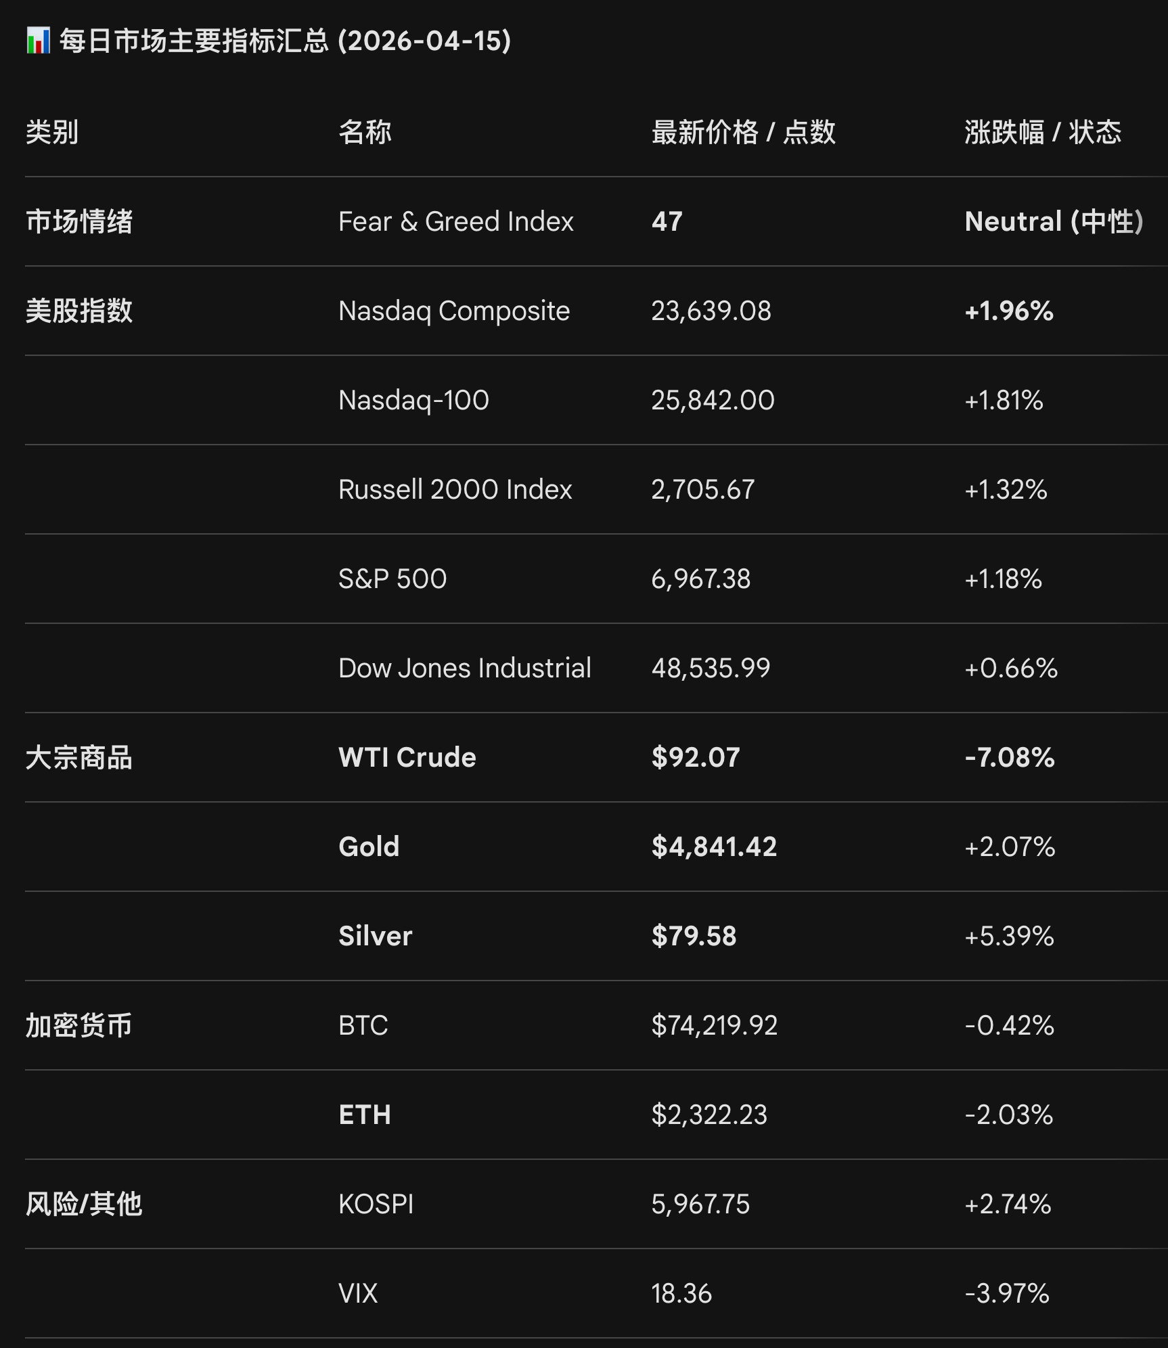Click the KOSPI value 5,967.75

click(x=700, y=1204)
